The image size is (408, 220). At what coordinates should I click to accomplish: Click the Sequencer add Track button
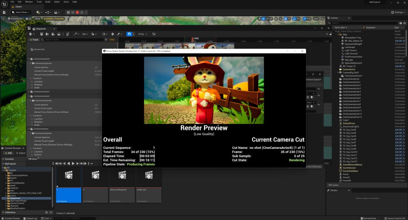click(33, 40)
